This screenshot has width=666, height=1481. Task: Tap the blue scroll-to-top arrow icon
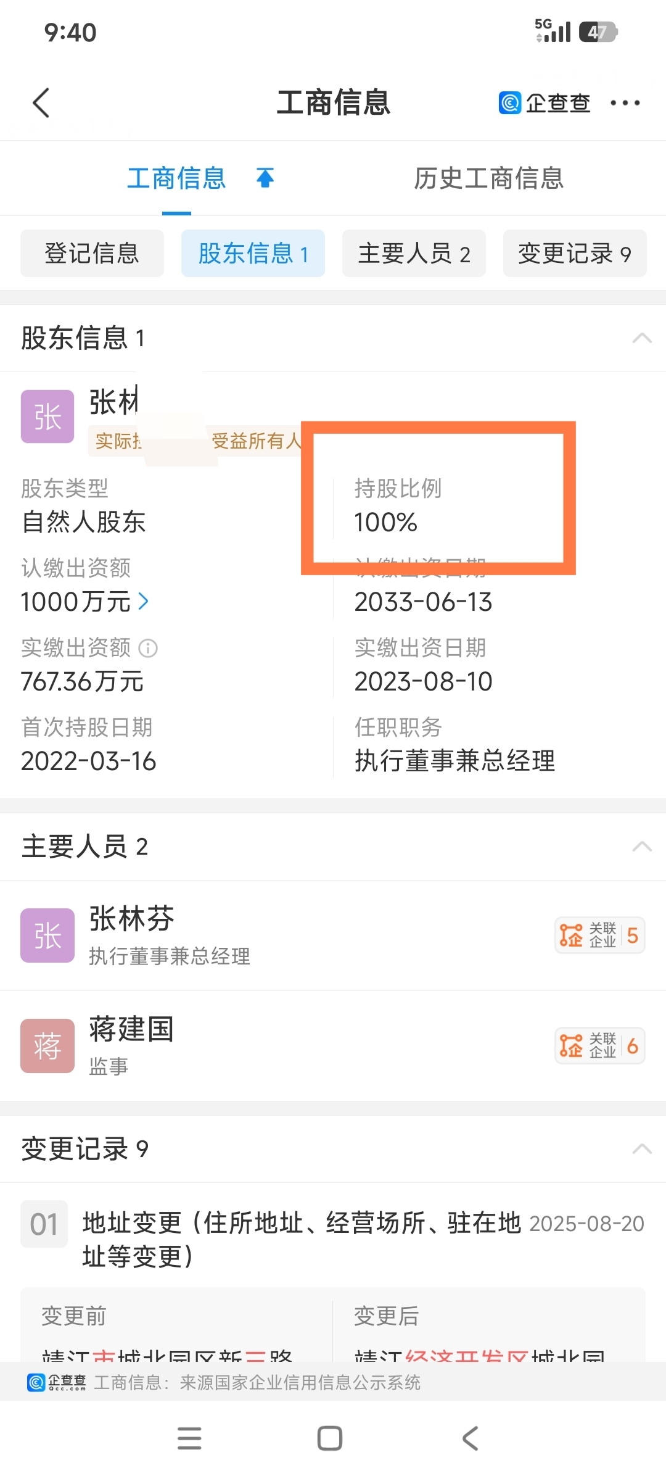click(x=265, y=178)
